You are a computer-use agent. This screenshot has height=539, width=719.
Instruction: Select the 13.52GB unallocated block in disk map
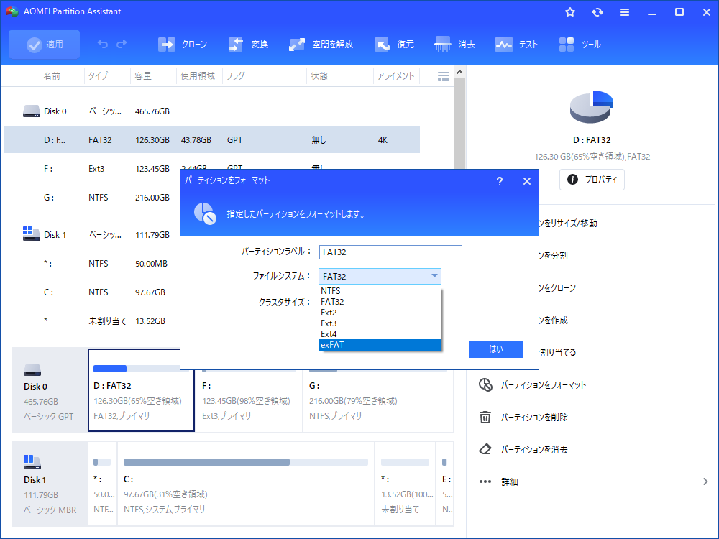coord(406,484)
